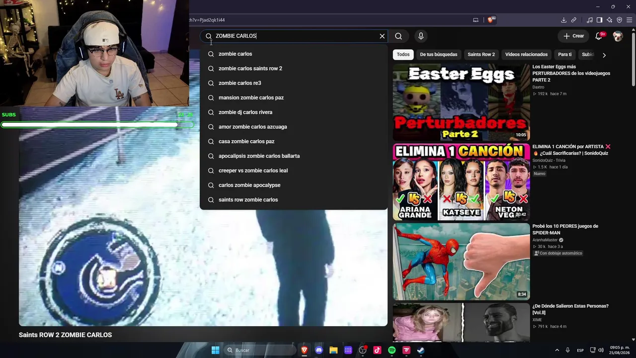The image size is (636, 358).
Task: Open the Easter Eggs Perturbadores video thumbnail
Action: 461,102
